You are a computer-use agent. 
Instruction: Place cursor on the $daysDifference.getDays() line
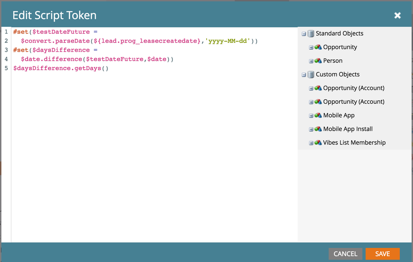click(x=61, y=68)
